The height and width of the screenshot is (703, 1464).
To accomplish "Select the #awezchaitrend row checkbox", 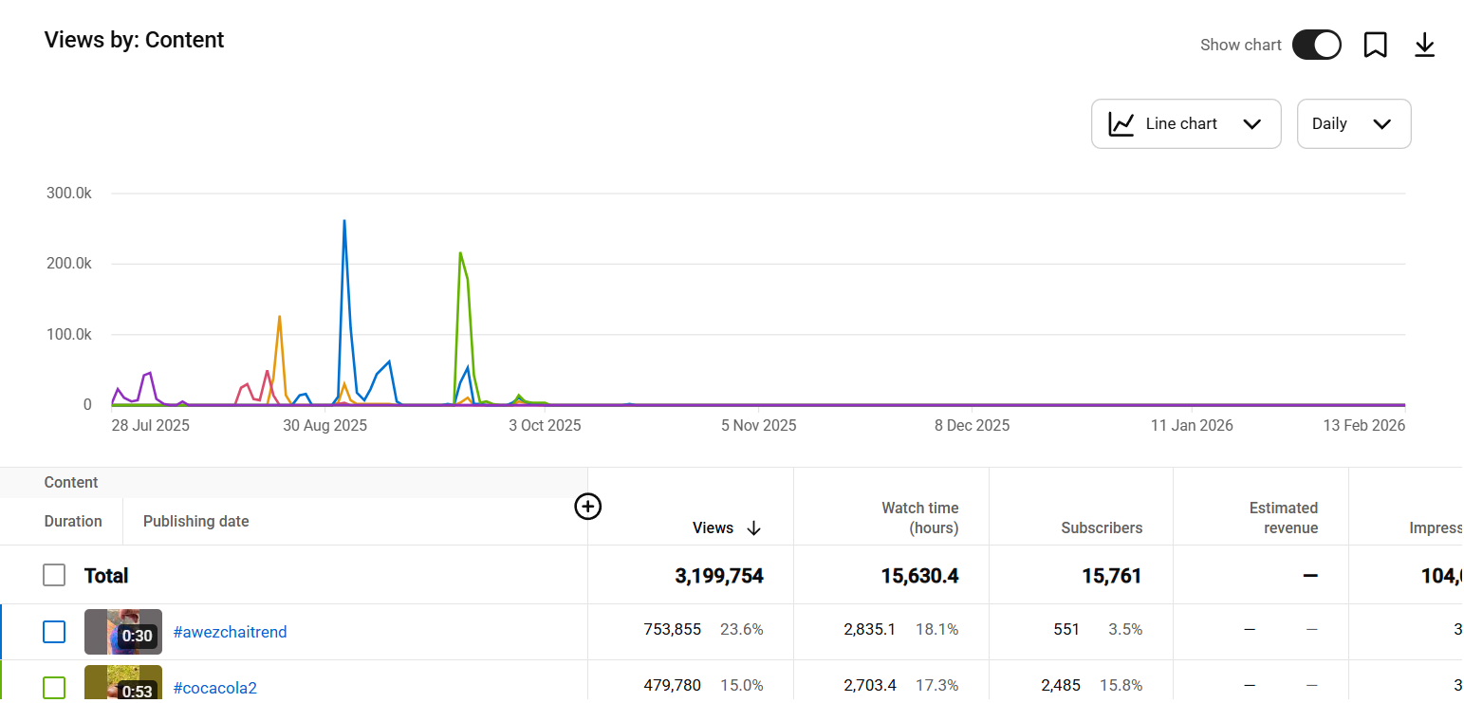I will tap(54, 632).
